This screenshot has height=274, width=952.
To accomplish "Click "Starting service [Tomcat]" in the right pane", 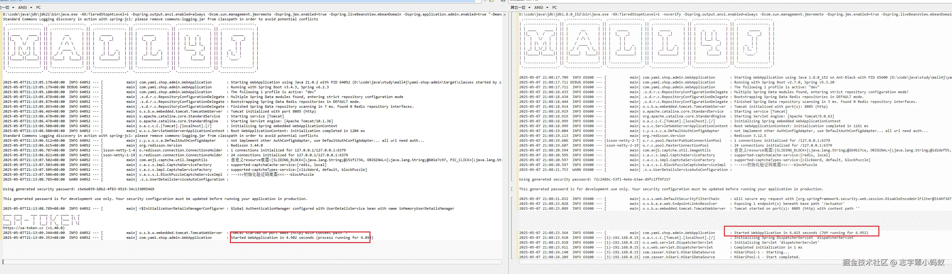I will [761, 111].
